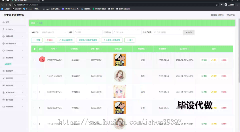Click 删除 for row 4
This screenshot has width=240, height=132.
pos(224,108)
